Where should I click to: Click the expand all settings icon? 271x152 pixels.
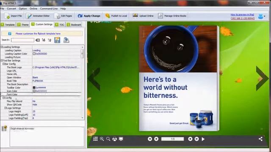[x=44, y=40]
